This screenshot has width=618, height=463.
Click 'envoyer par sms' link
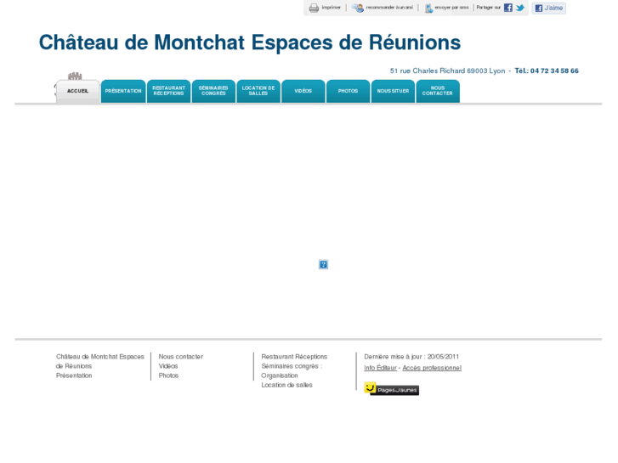(x=451, y=8)
